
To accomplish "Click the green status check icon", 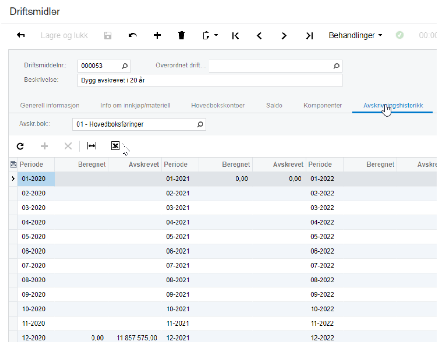I will click(399, 35).
